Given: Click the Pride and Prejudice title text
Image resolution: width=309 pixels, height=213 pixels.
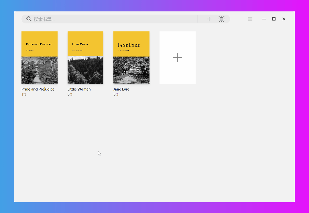Looking at the screenshot, I should tap(38, 89).
